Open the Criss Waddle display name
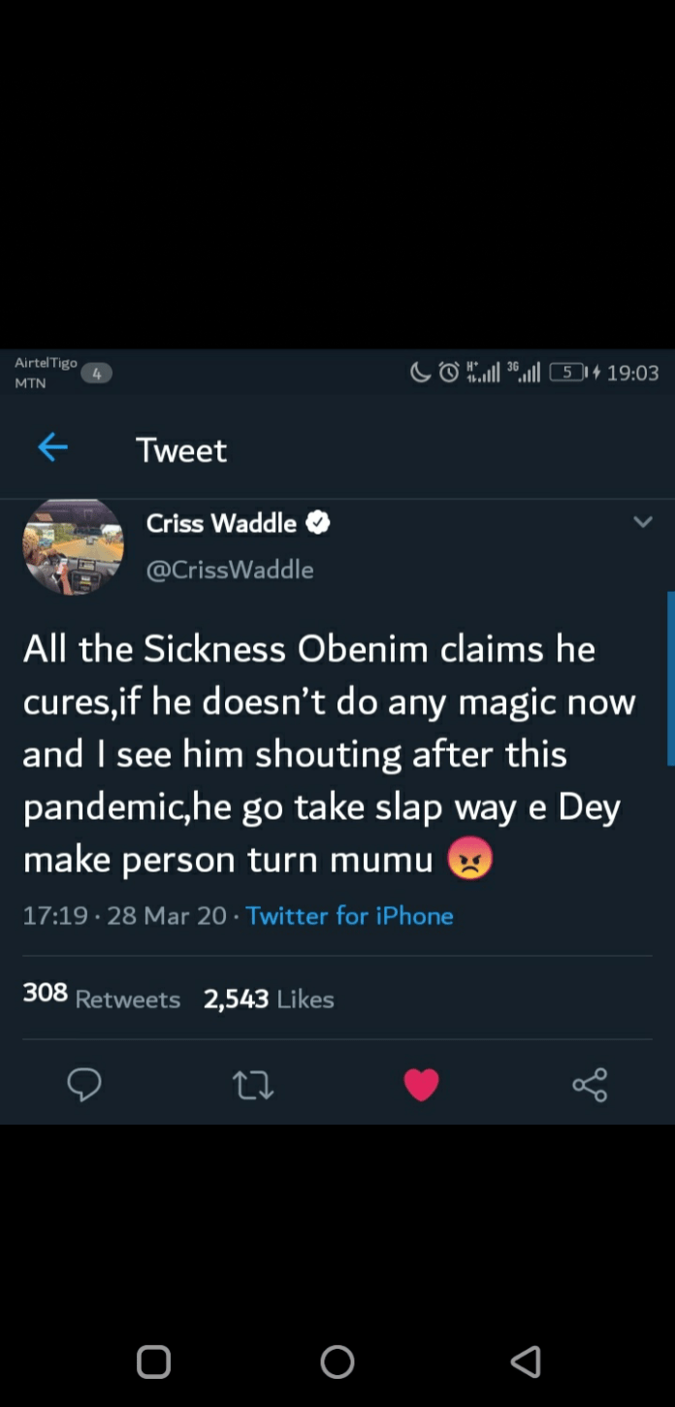 tap(221, 523)
